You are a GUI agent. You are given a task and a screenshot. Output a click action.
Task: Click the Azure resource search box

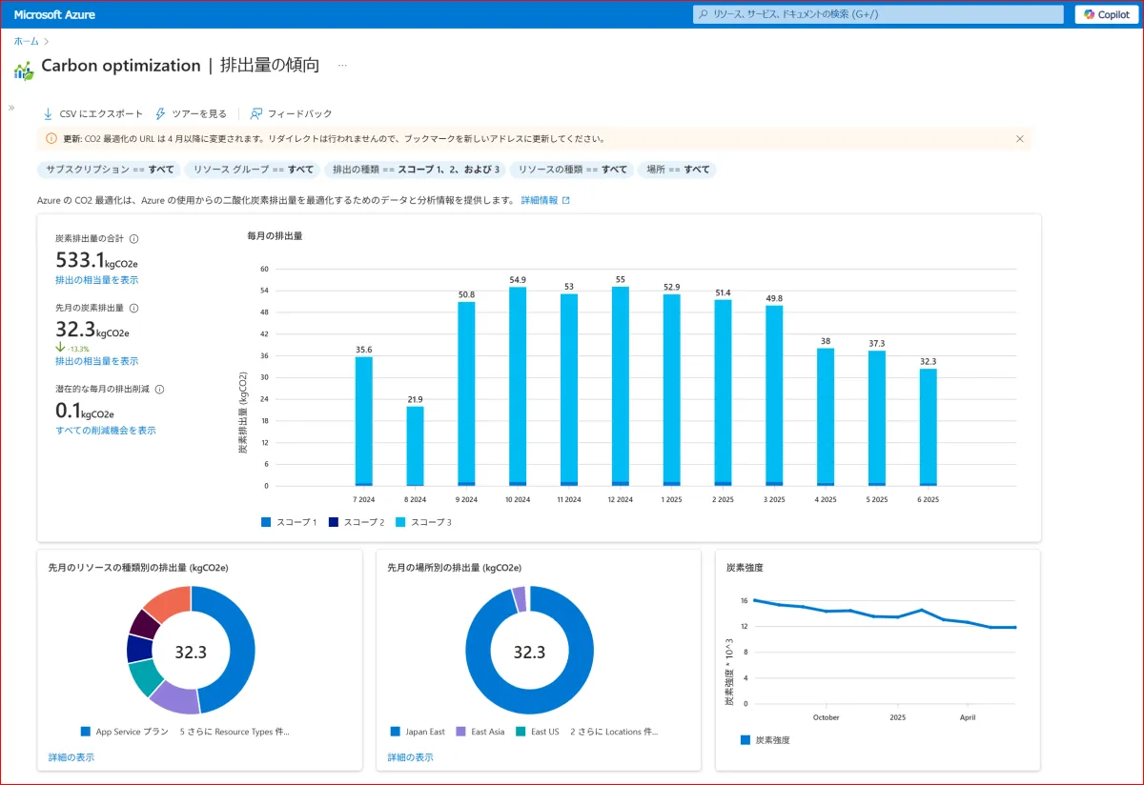click(877, 14)
